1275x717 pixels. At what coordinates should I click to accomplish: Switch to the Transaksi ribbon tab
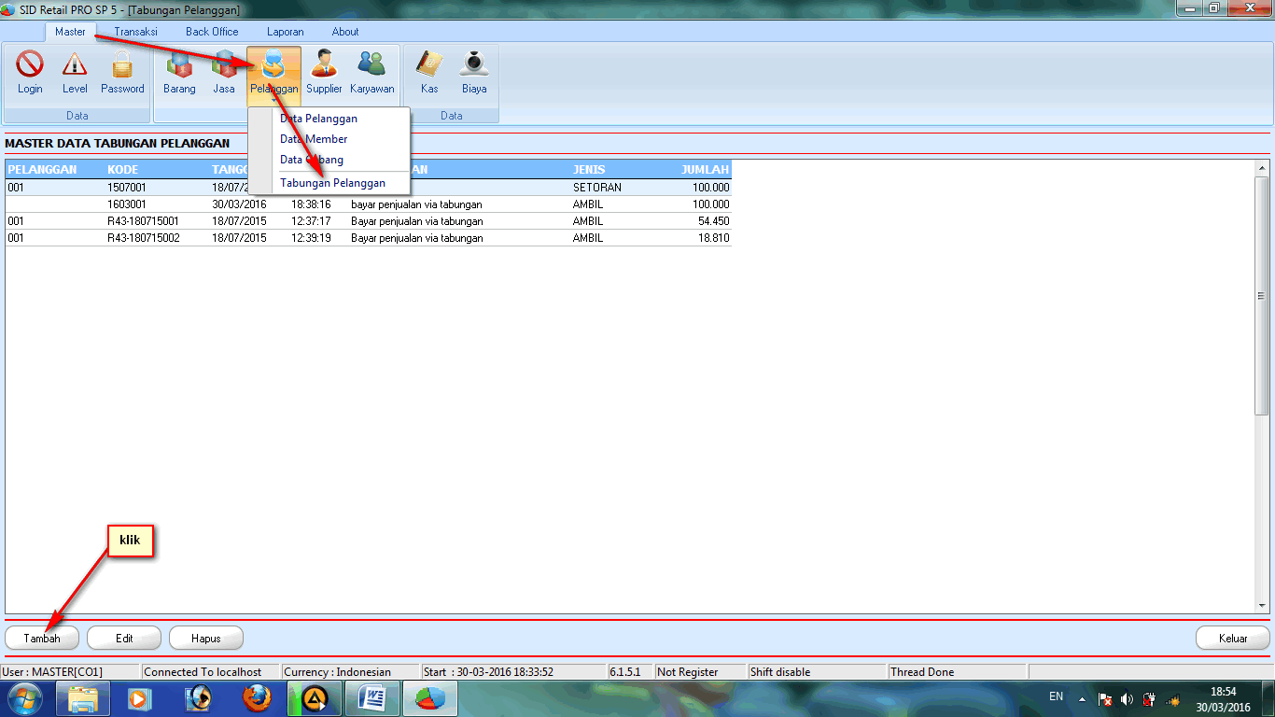click(135, 32)
